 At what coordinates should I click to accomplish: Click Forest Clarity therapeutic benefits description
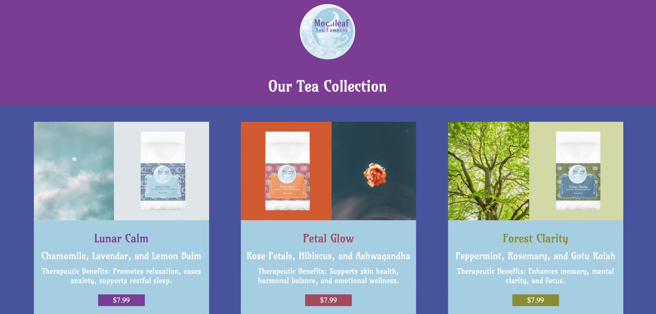pyautogui.click(x=535, y=276)
